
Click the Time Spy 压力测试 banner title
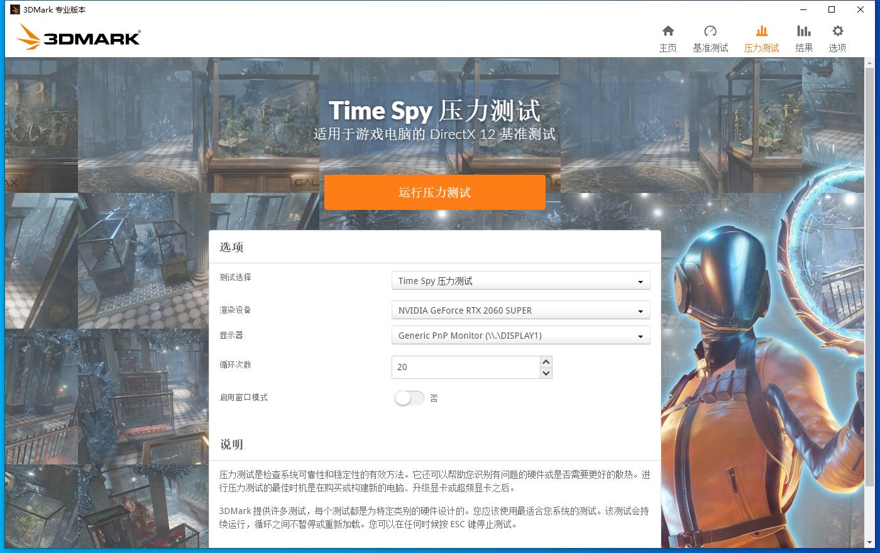point(434,111)
